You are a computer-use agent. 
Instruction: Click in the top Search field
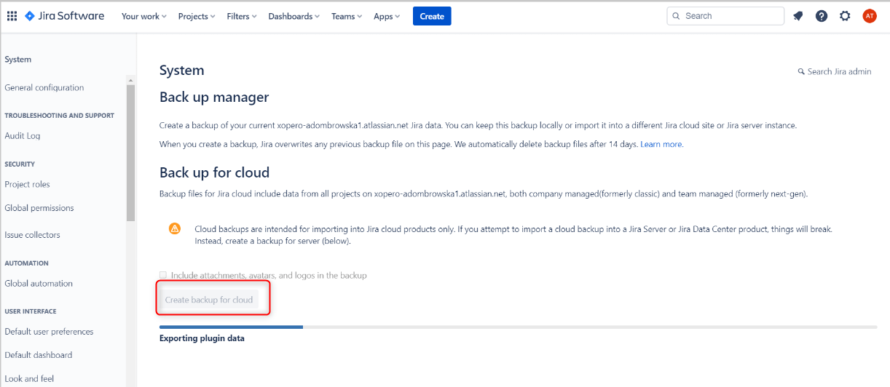tap(725, 16)
